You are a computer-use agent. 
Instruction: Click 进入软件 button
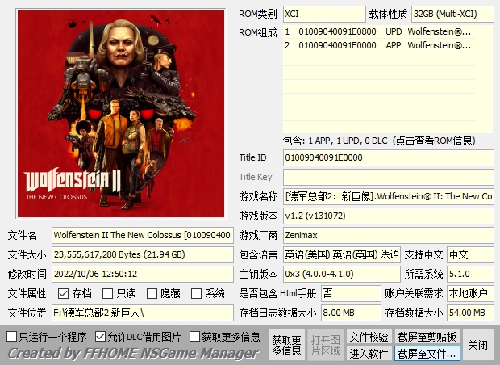click(369, 354)
